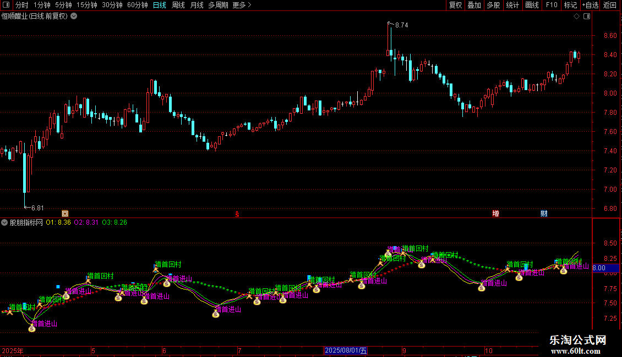Open the 多周期 multi-period view
The width and height of the screenshot is (622, 357).
click(x=218, y=5)
